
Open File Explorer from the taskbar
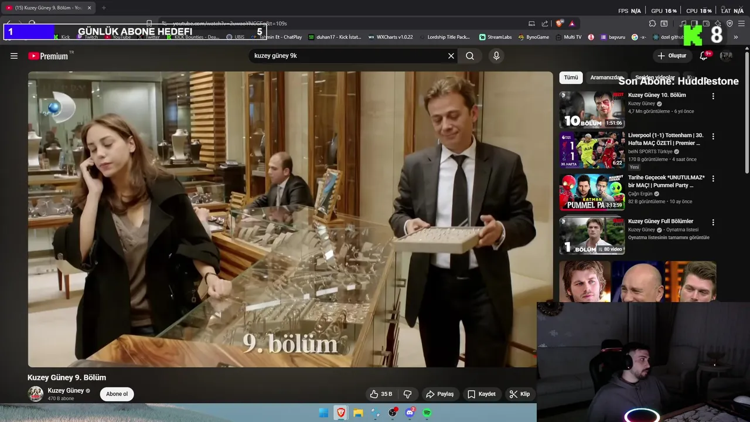click(x=358, y=413)
